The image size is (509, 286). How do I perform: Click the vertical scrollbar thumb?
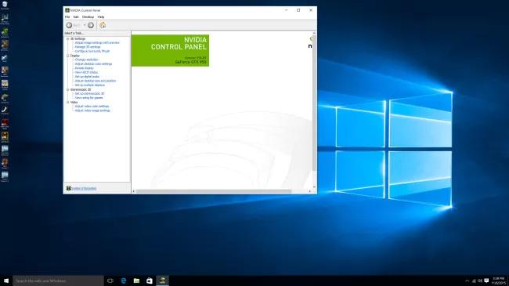(x=314, y=103)
